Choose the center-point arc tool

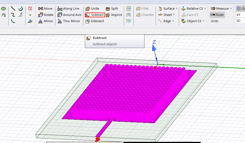click(x=20, y=9)
